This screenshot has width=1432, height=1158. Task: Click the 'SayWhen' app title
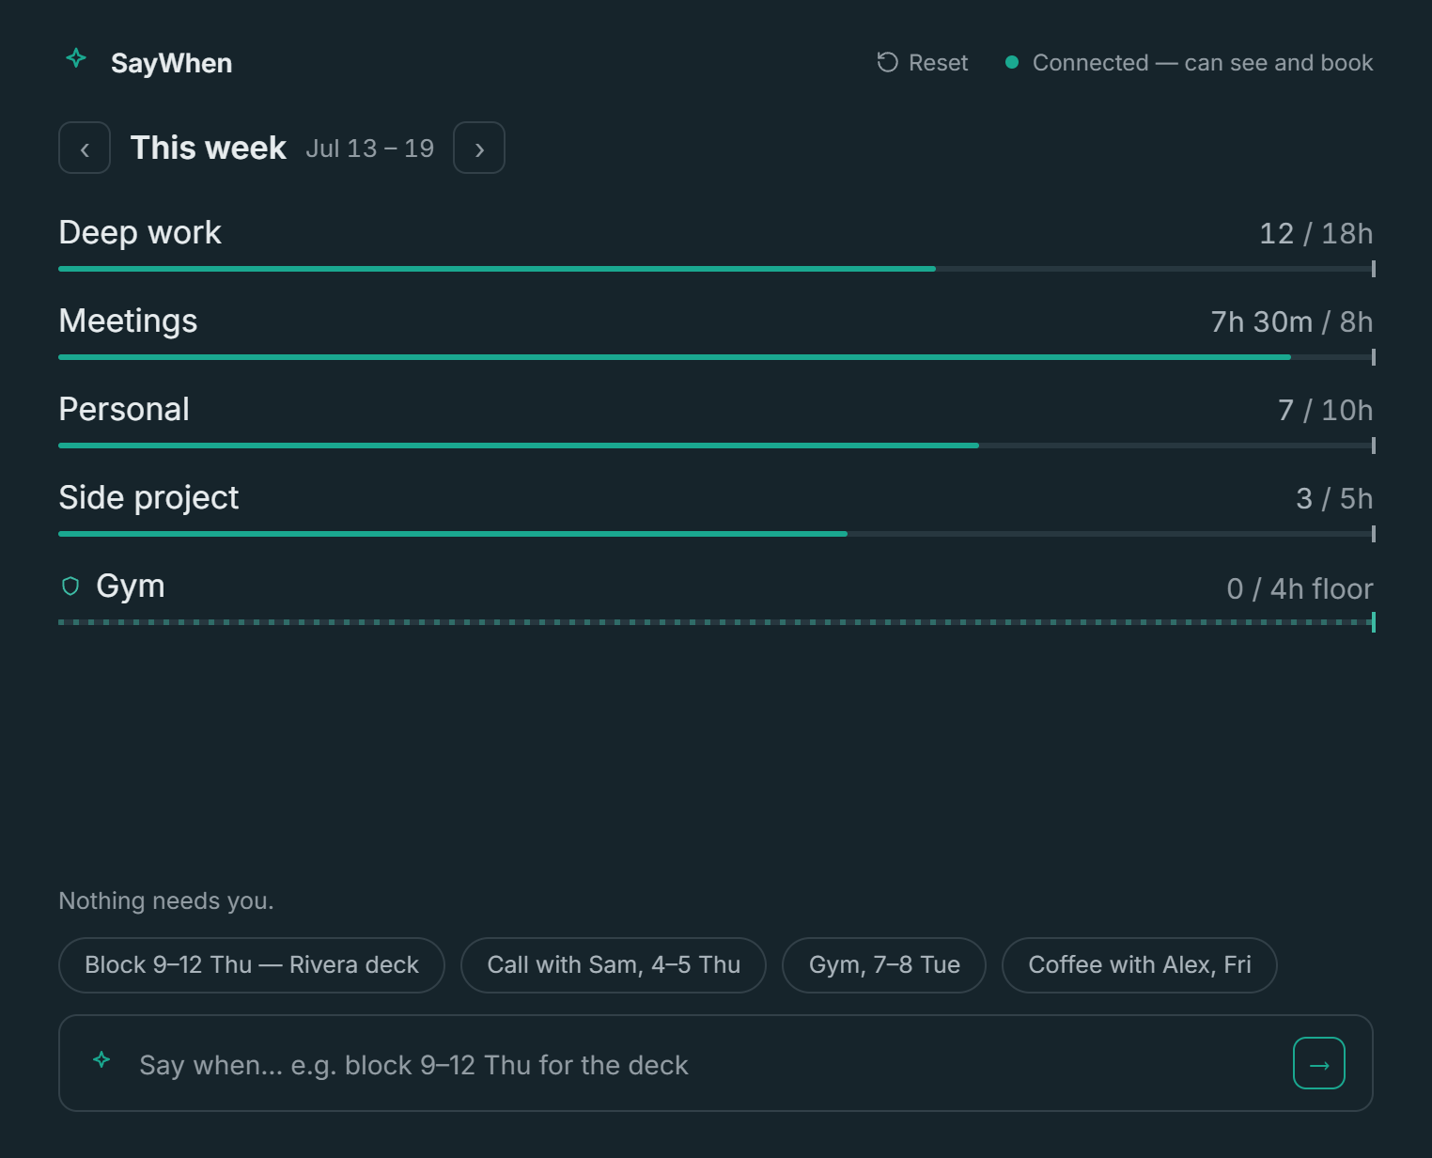(x=171, y=63)
